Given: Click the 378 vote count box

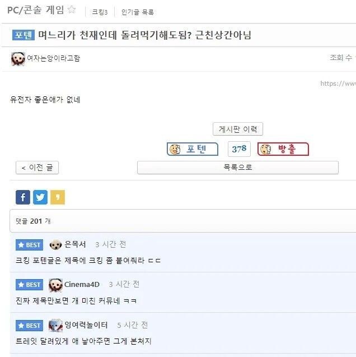Looking at the screenshot, I should pos(239,149).
